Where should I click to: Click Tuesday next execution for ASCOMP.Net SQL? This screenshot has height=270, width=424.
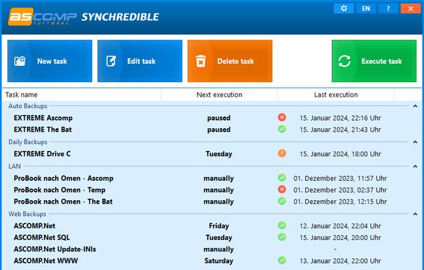tap(219, 238)
